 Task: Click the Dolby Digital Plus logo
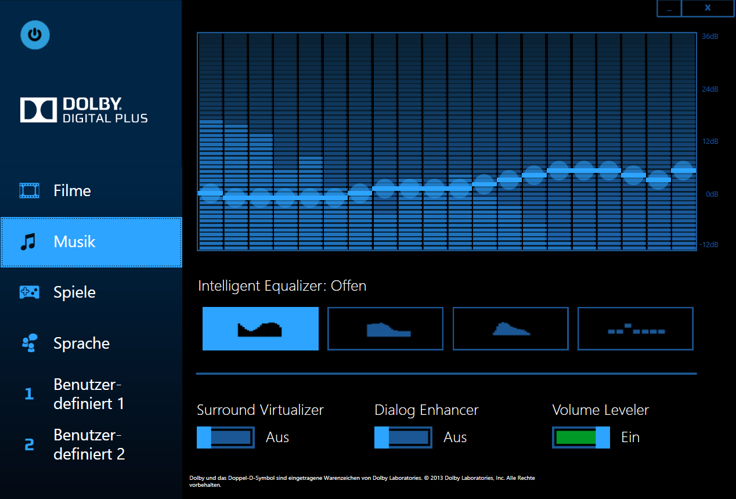[x=84, y=110]
